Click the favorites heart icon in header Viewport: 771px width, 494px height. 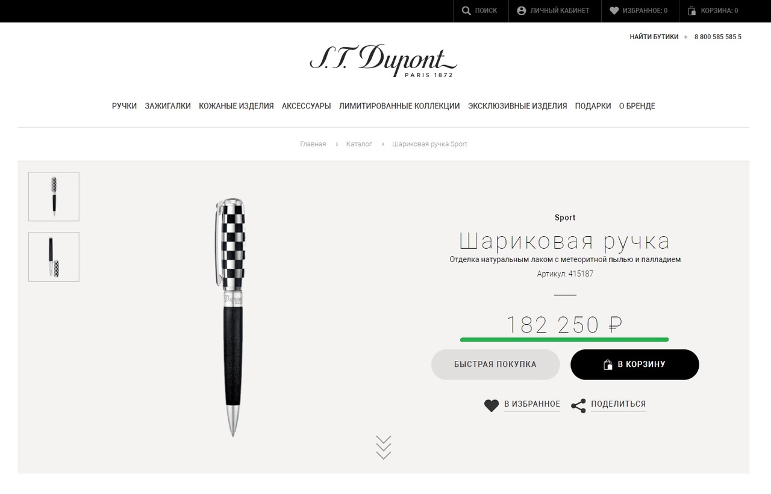click(x=614, y=11)
